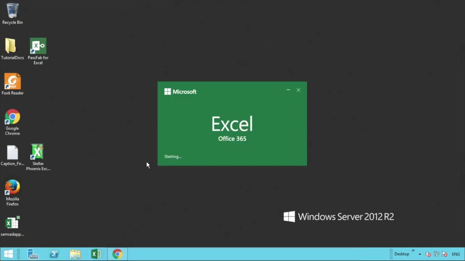Launch Windows PowerShell from the taskbar

(54, 254)
